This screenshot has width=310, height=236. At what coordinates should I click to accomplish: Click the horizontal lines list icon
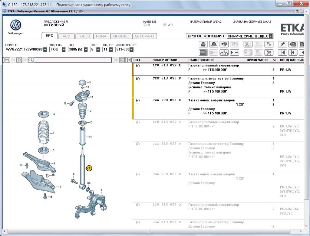click(203, 53)
